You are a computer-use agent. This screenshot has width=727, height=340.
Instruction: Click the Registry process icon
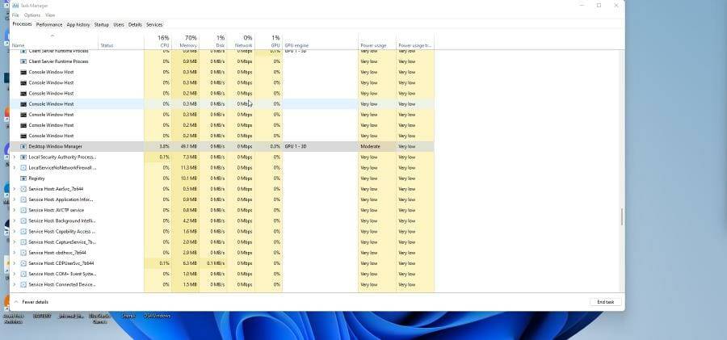click(x=23, y=178)
